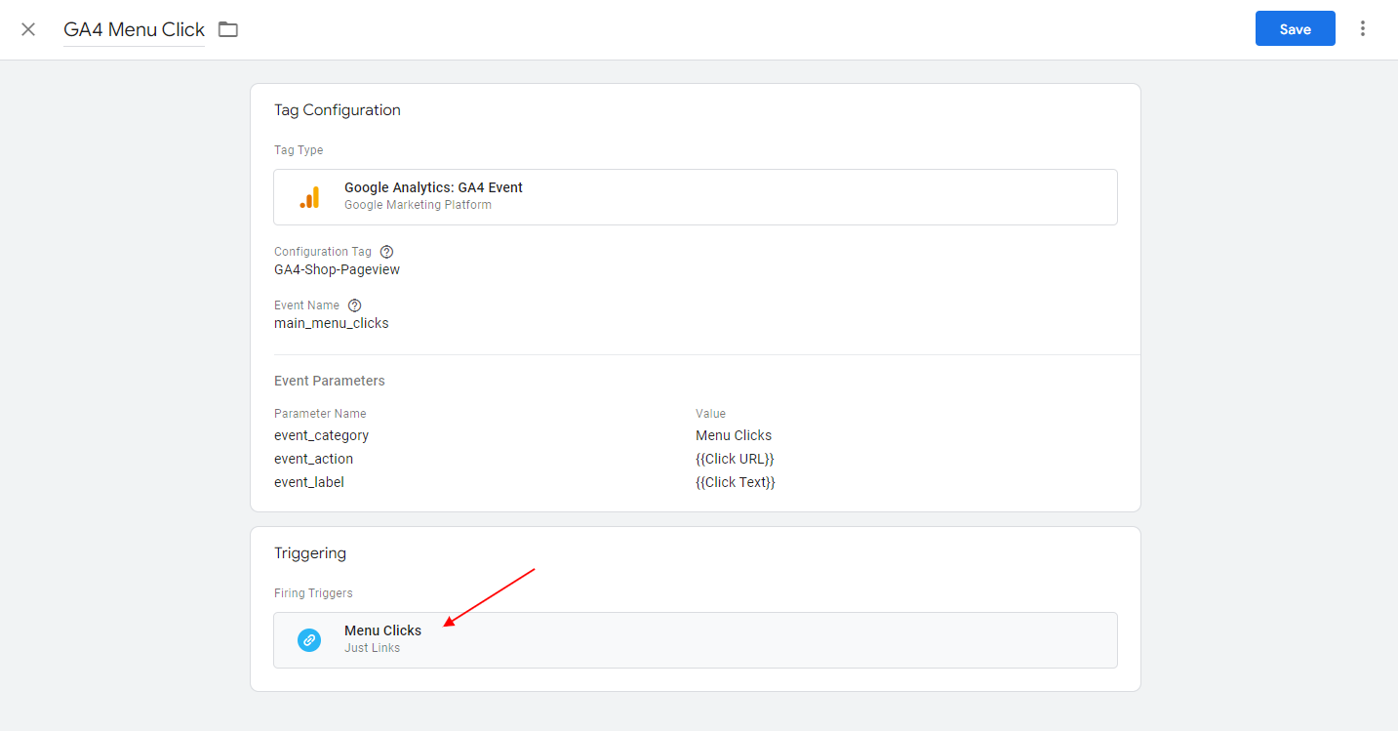1398x731 pixels.
Task: Click the Google Marketing Platform subtitle
Action: click(x=418, y=205)
